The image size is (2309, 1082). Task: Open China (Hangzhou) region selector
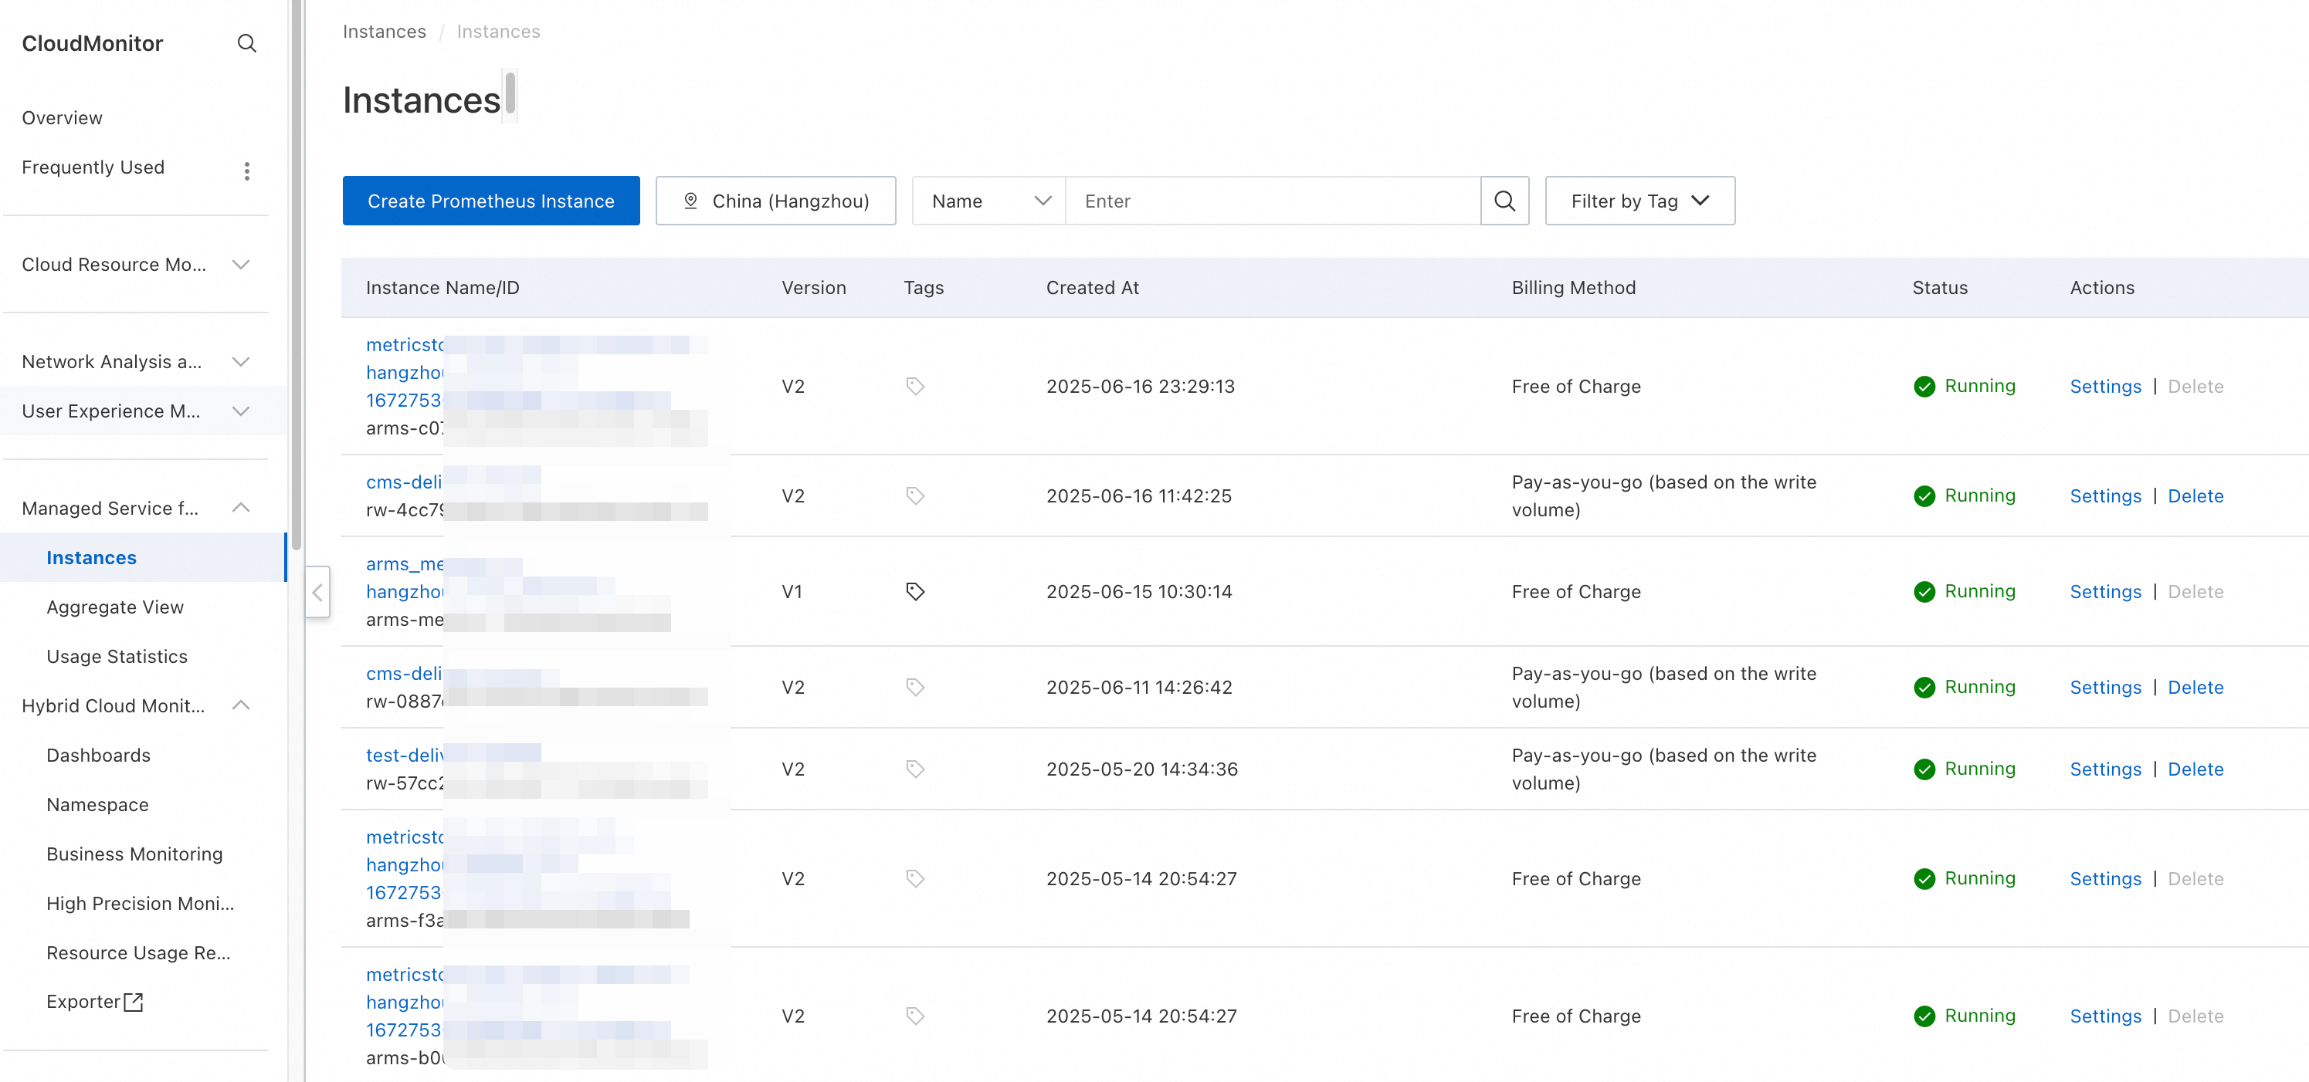click(x=775, y=201)
